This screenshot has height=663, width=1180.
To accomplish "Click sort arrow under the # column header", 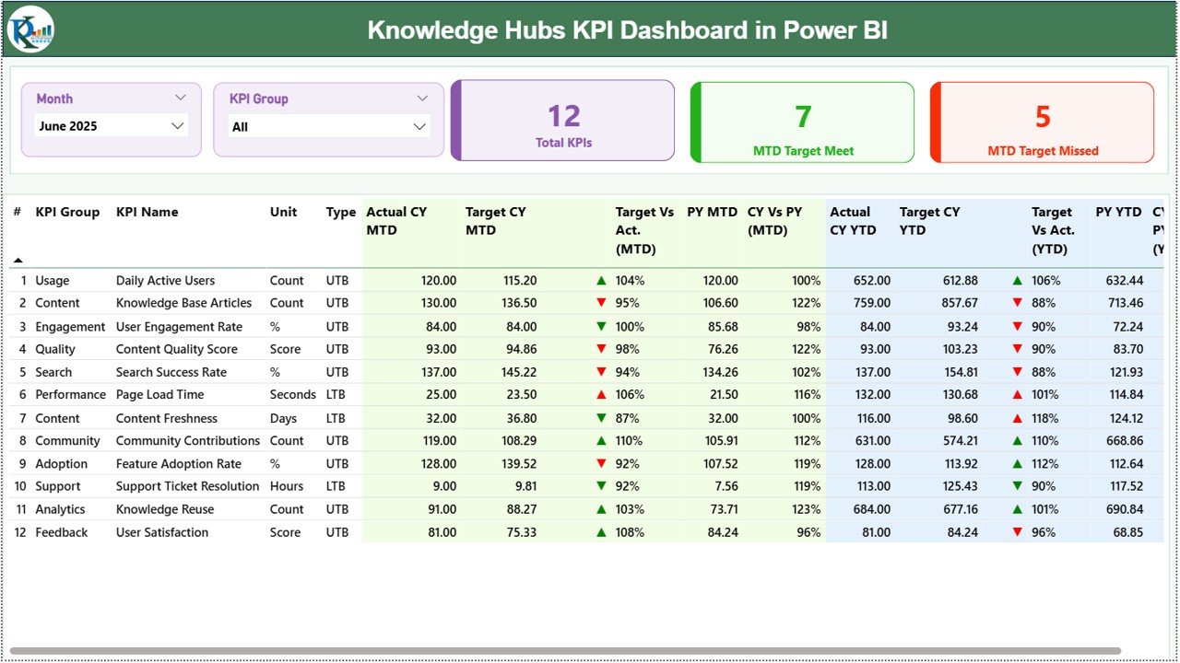I will pyautogui.click(x=18, y=261).
